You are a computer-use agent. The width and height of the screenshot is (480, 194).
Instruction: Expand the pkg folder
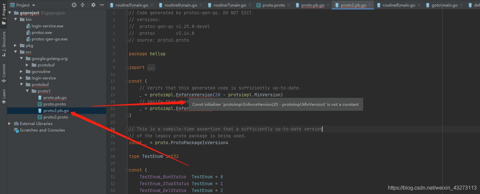(15, 46)
